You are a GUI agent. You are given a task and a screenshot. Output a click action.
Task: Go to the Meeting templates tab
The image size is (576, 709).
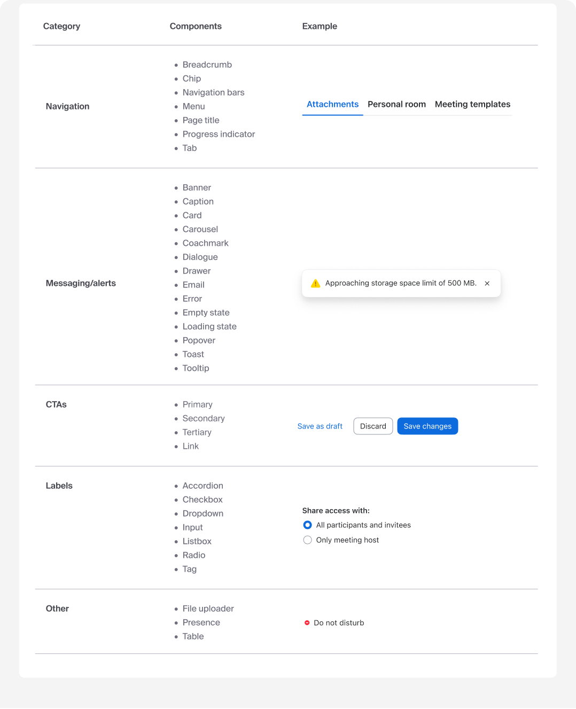pyautogui.click(x=472, y=104)
